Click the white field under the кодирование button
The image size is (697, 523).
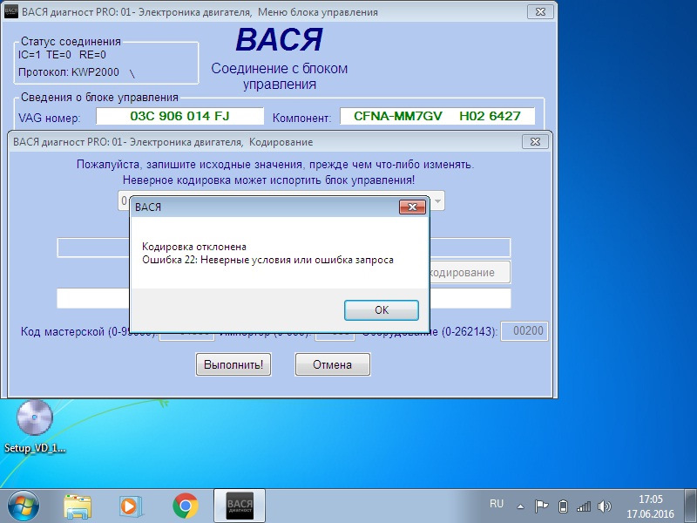(x=470, y=298)
